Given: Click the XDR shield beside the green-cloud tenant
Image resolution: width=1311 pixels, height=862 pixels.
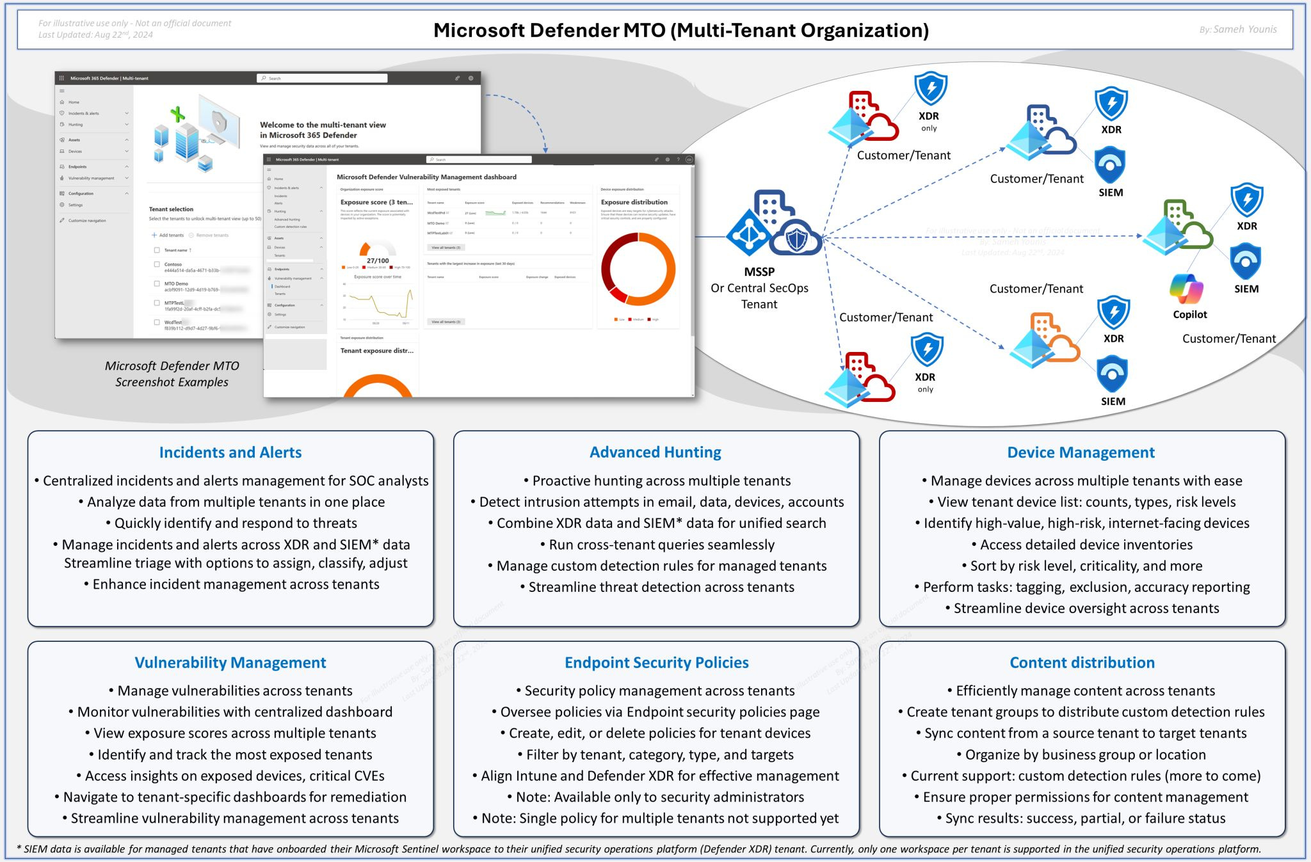Looking at the screenshot, I should coord(1247,200).
